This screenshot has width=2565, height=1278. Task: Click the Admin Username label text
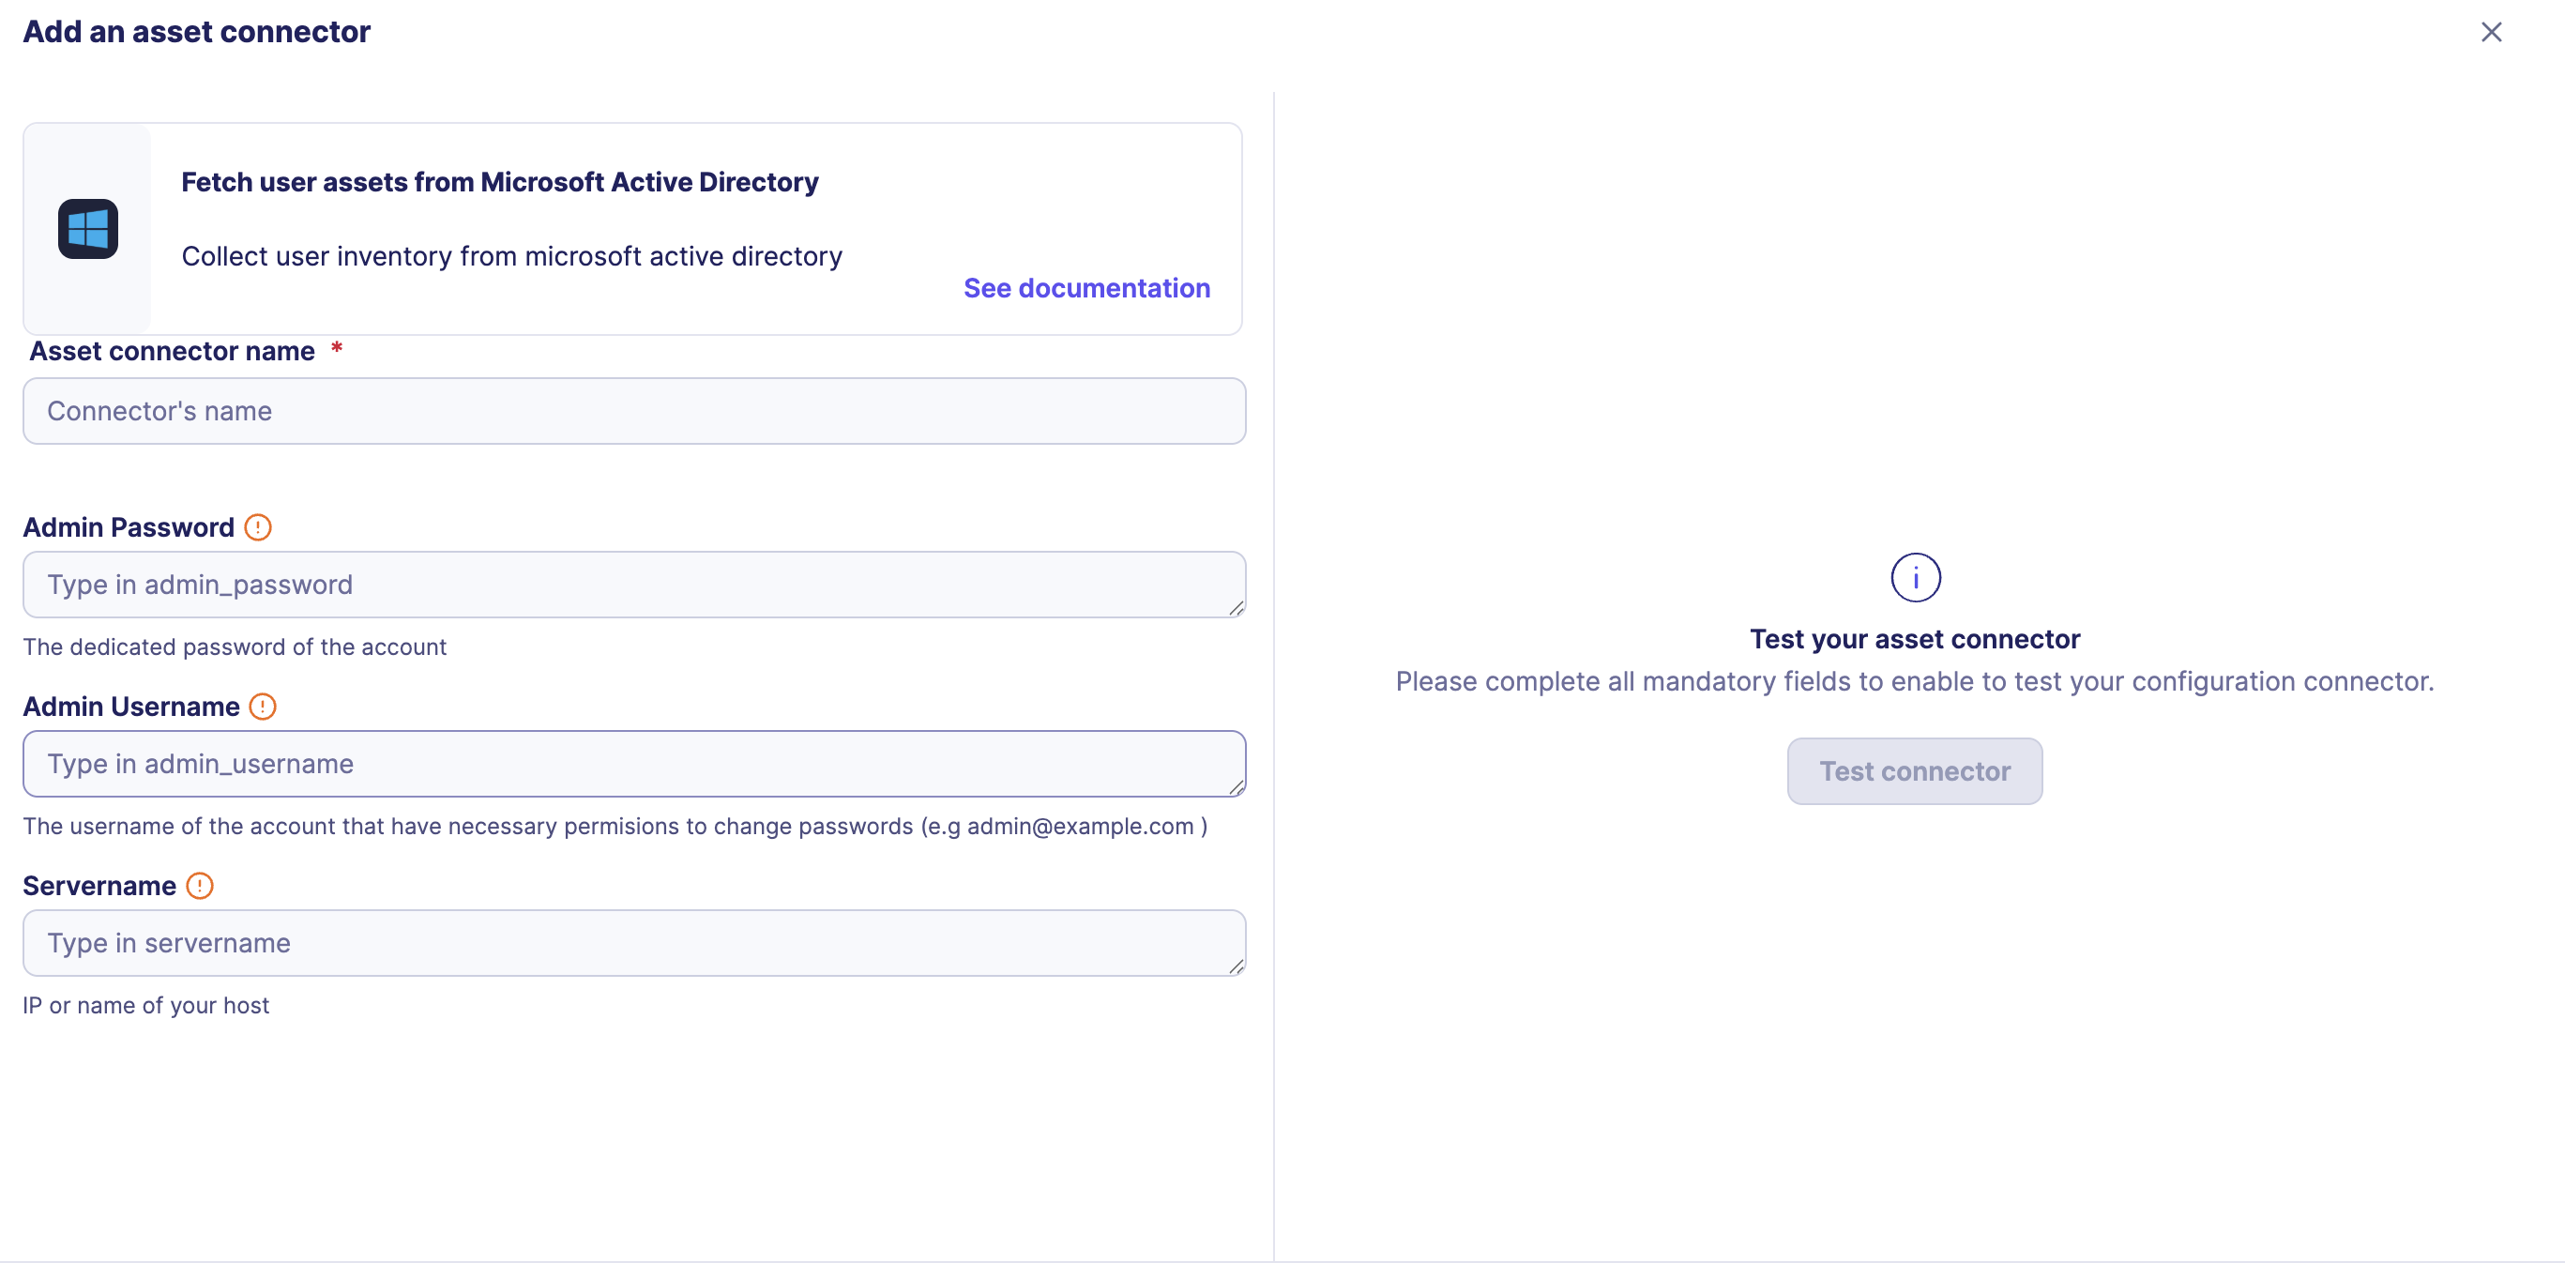pyautogui.click(x=131, y=707)
